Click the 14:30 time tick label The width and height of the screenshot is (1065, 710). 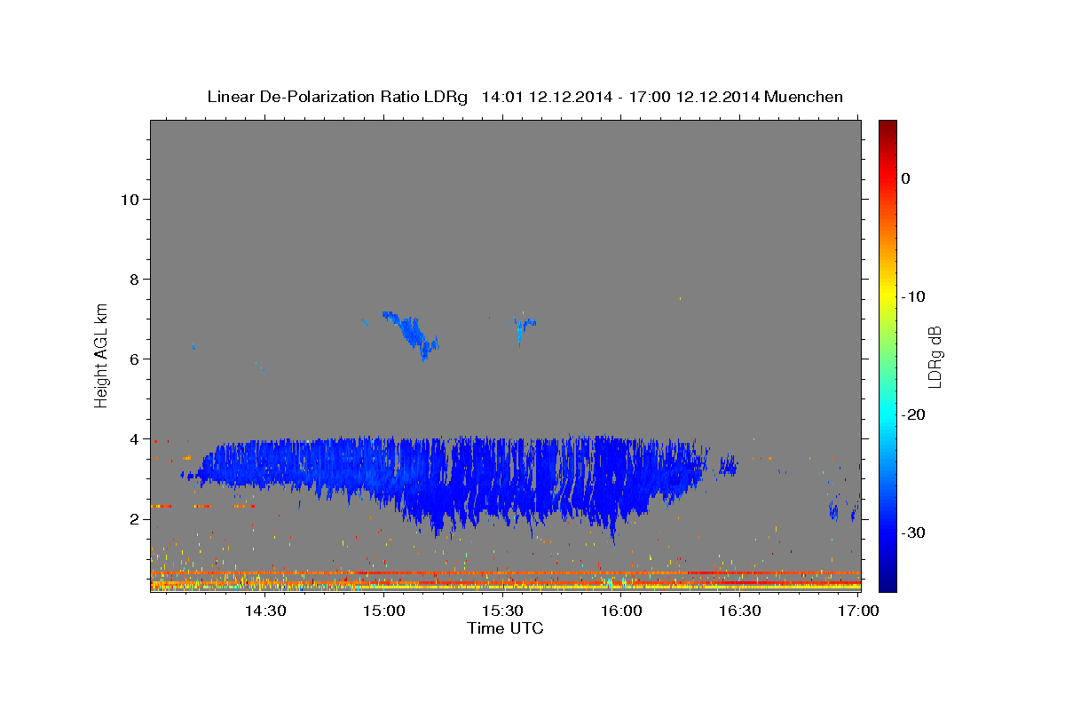(264, 611)
